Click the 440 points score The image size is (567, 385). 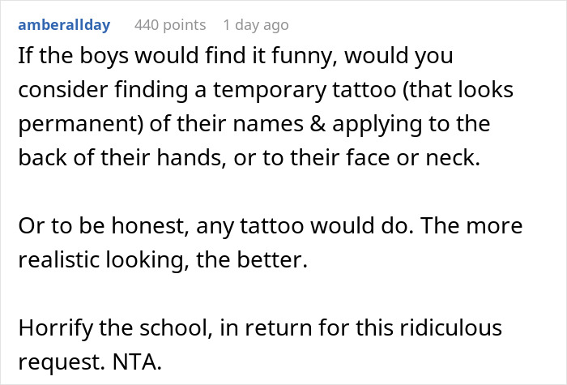tap(170, 25)
